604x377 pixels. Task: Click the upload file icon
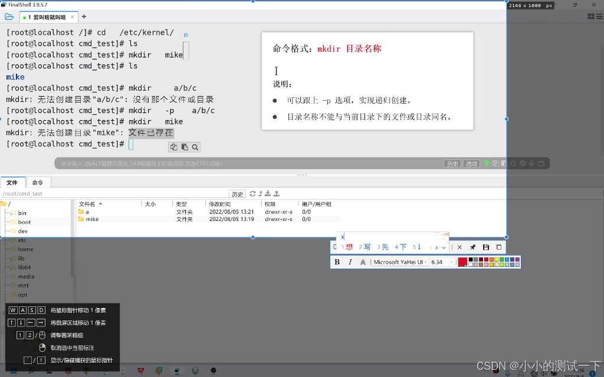[277, 194]
